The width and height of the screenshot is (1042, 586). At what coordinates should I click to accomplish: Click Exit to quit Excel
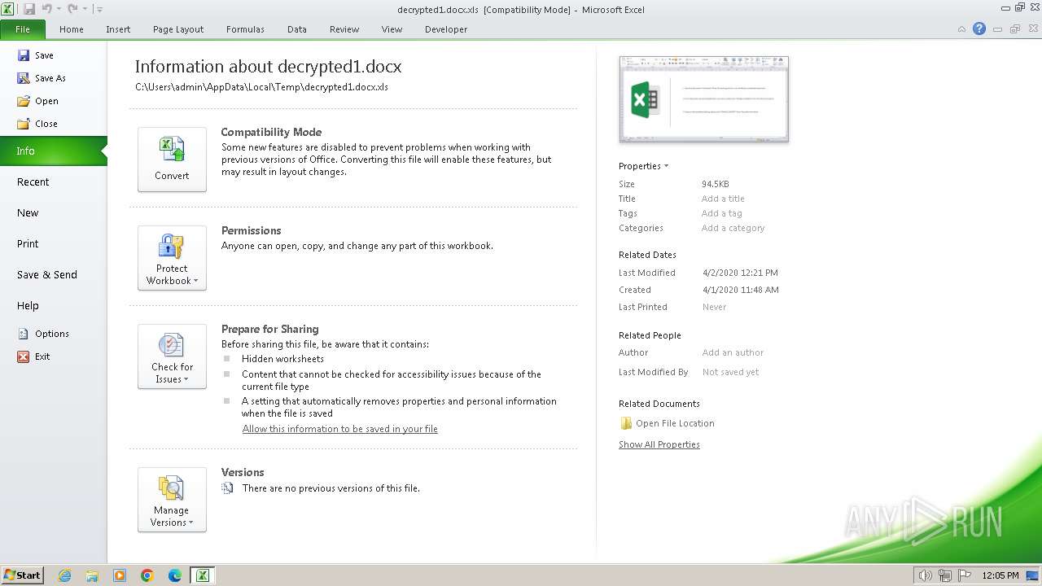34,356
